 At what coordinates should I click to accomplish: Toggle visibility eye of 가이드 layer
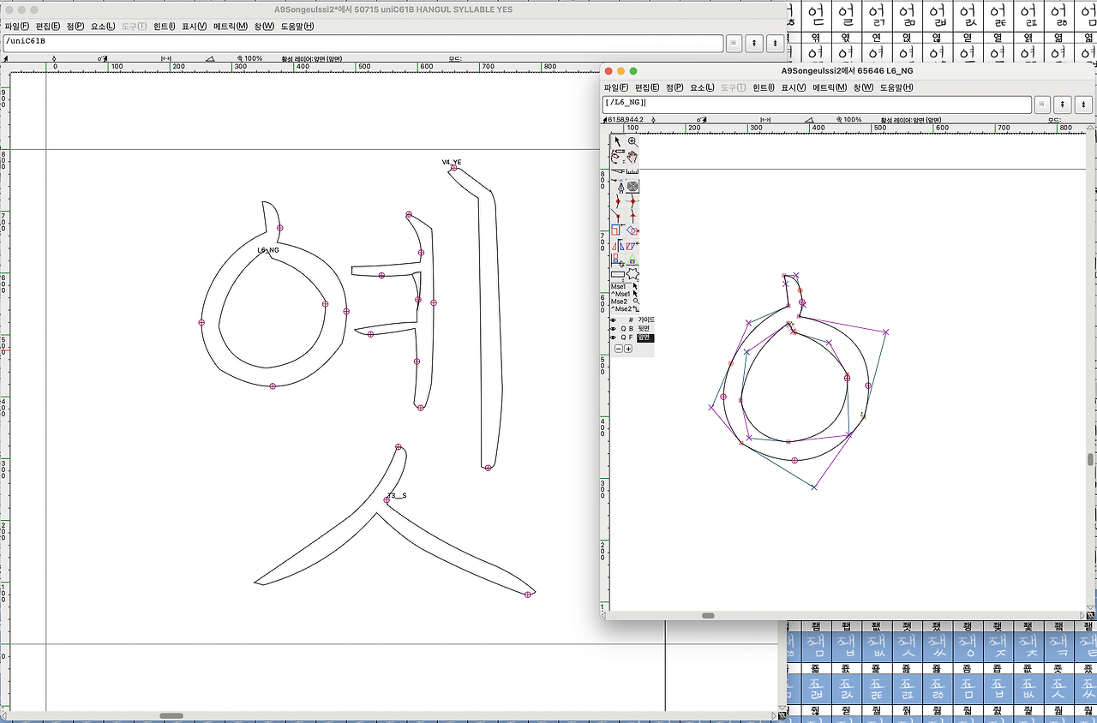pos(613,320)
